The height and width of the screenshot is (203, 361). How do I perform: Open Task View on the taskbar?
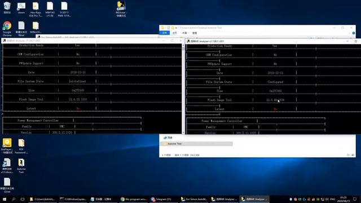pos(23,199)
